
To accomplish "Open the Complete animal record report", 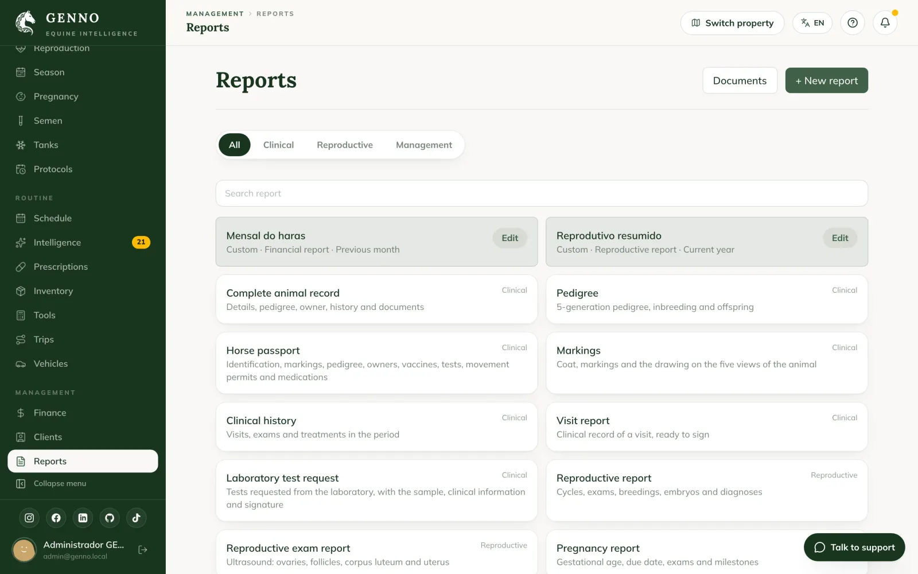I will (x=376, y=299).
